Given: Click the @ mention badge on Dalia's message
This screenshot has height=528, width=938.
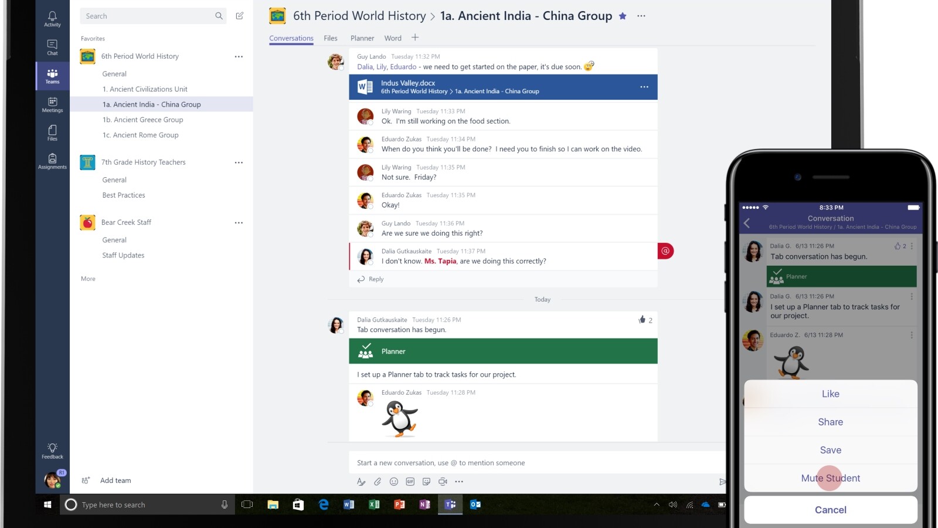Looking at the screenshot, I should click(665, 251).
